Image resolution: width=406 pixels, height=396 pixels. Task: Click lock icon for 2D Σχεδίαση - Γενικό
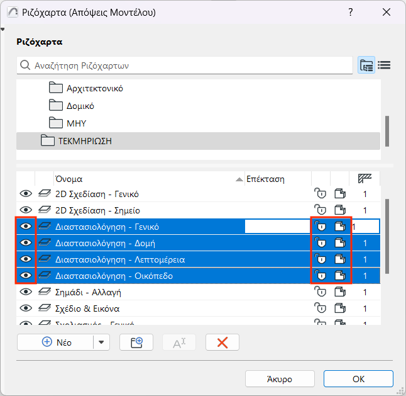(x=321, y=194)
